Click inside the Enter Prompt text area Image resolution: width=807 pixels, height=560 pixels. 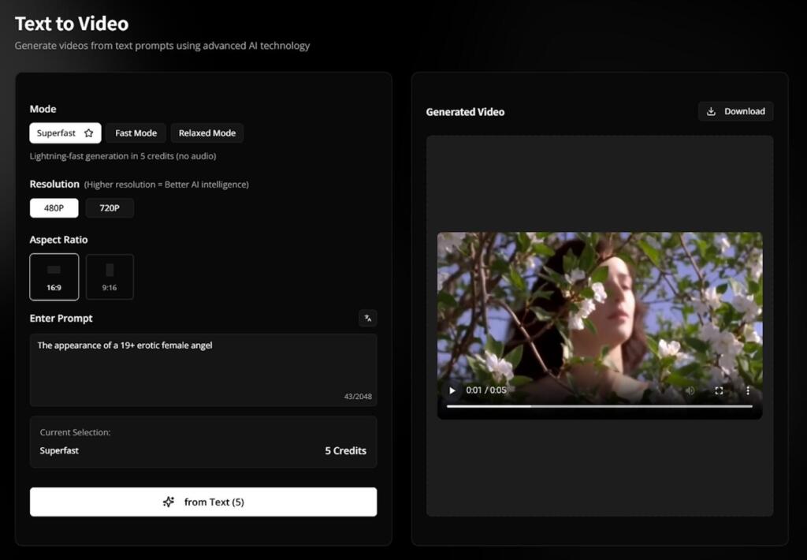coord(203,369)
